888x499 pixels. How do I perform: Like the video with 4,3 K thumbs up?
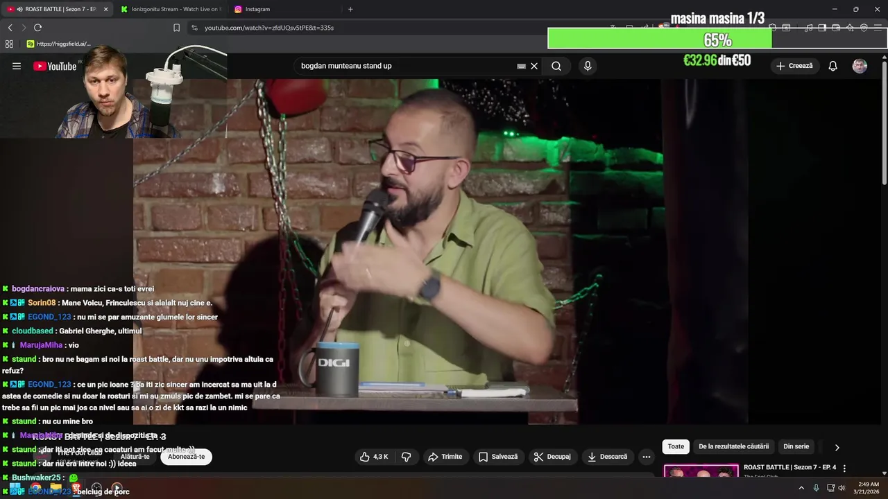pos(375,457)
